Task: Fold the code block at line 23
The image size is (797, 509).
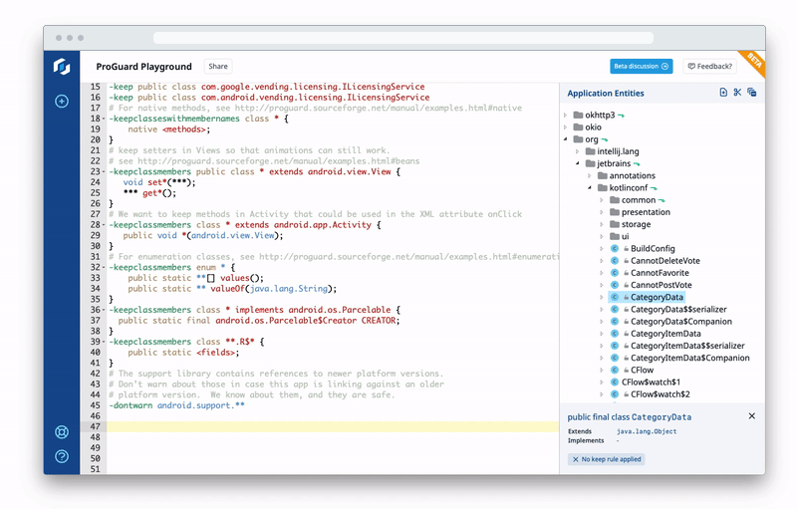Action: [105, 172]
